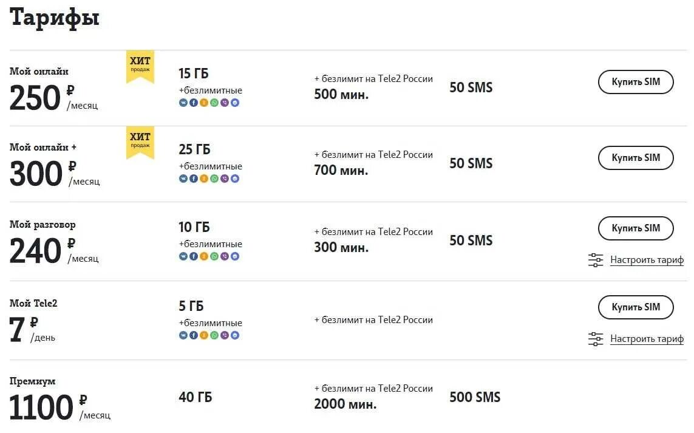Open the Мой онлайн tariff title
Screen dimensions: 694x433
pyautogui.click(x=39, y=72)
